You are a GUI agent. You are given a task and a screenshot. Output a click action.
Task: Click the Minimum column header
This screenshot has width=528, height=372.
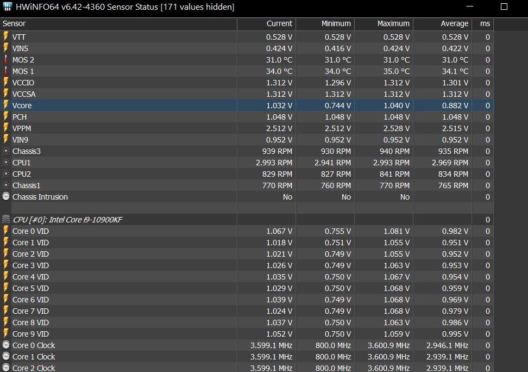(x=325, y=23)
